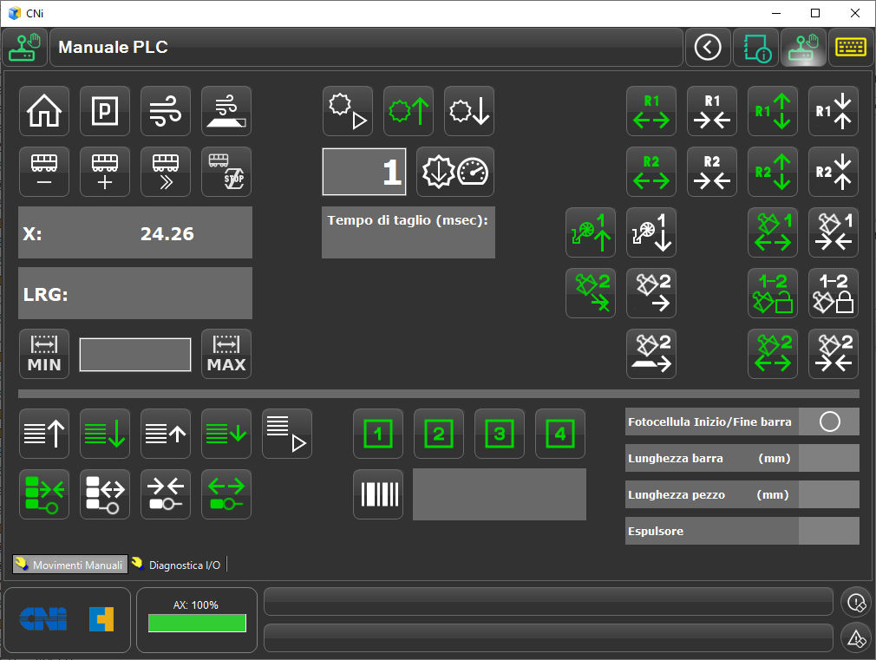This screenshot has width=876, height=660.
Task: Open the yellow on-screen keyboard icon
Action: point(851,47)
